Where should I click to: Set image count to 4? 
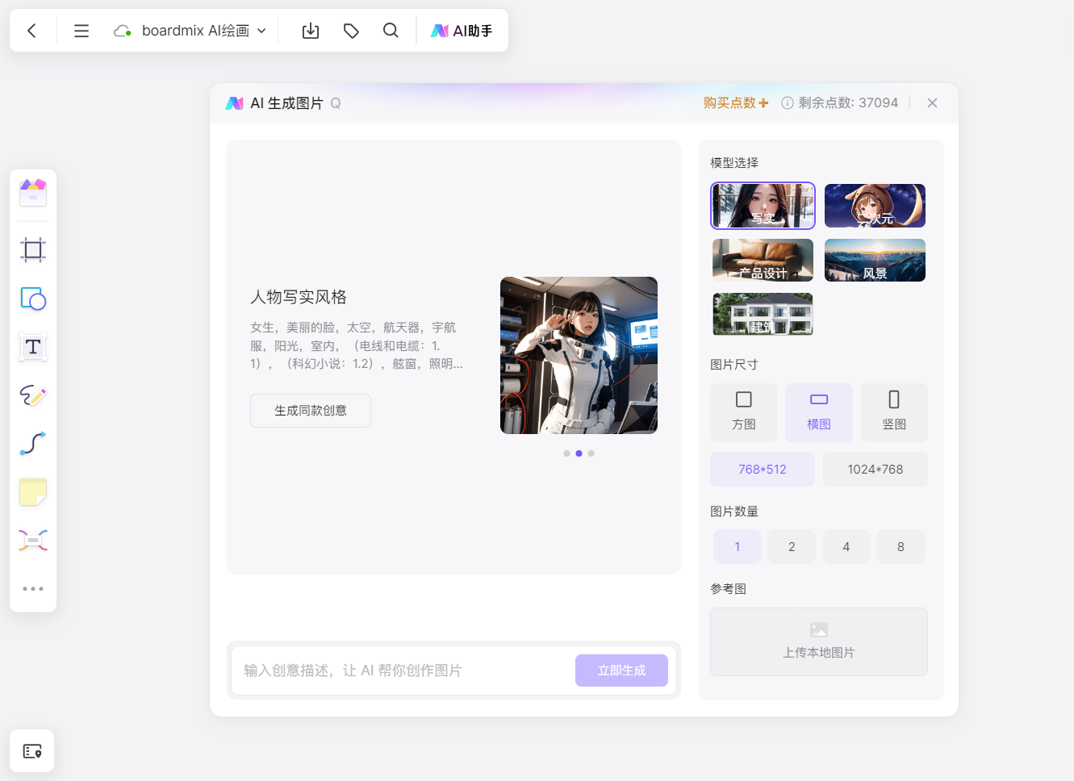pos(846,547)
